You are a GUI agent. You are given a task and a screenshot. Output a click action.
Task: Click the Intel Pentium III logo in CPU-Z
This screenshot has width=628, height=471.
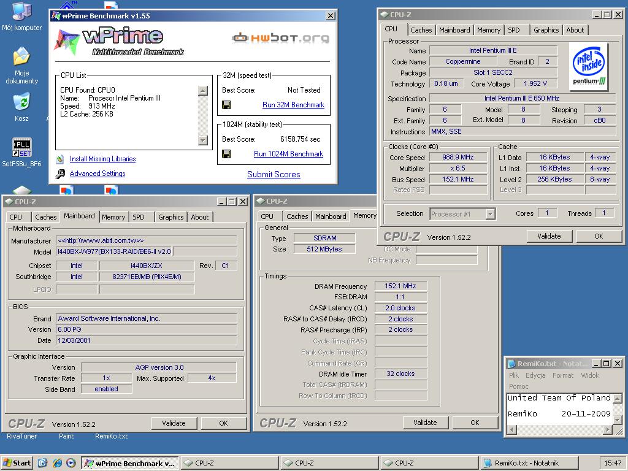pyautogui.click(x=589, y=66)
